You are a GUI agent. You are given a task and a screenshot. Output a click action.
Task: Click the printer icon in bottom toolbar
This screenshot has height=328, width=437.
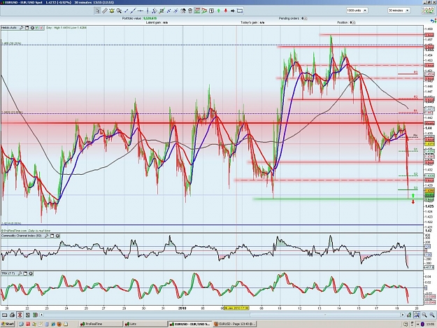[12, 315]
